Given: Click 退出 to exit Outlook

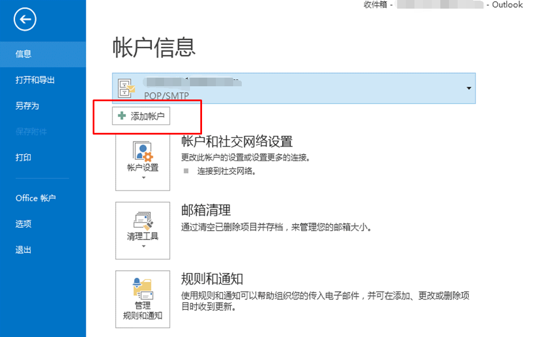Looking at the screenshot, I should pyautogui.click(x=24, y=250).
